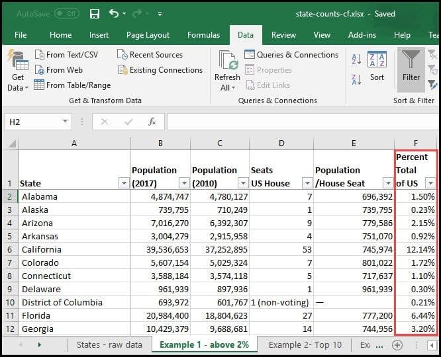Toggle the AutoSave switch
The image size is (441, 357).
coord(67,13)
